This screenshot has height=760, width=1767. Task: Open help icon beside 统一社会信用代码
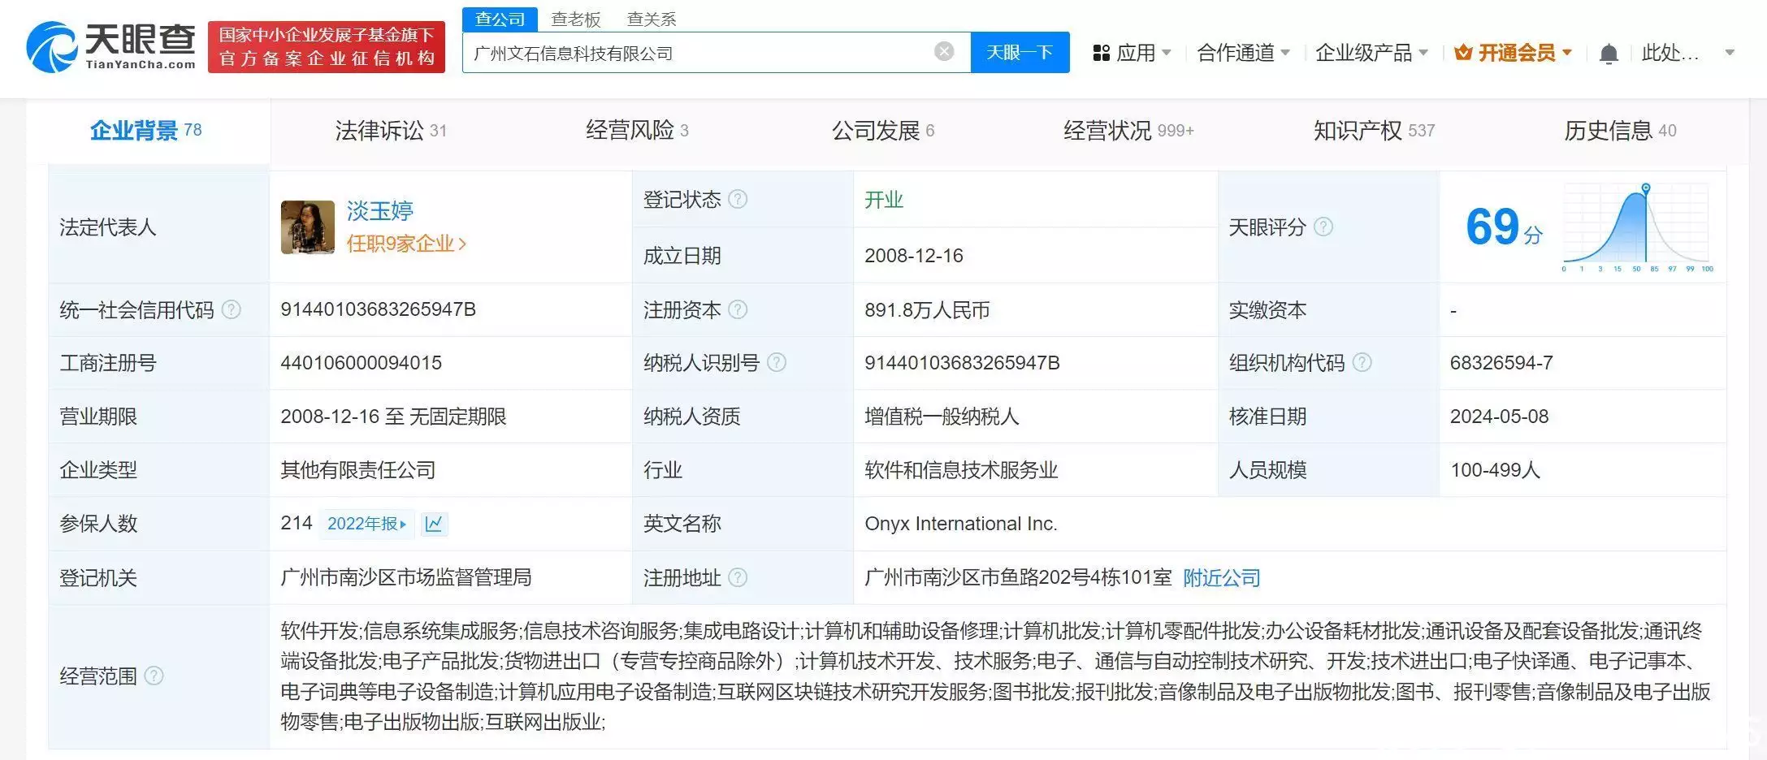[232, 309]
